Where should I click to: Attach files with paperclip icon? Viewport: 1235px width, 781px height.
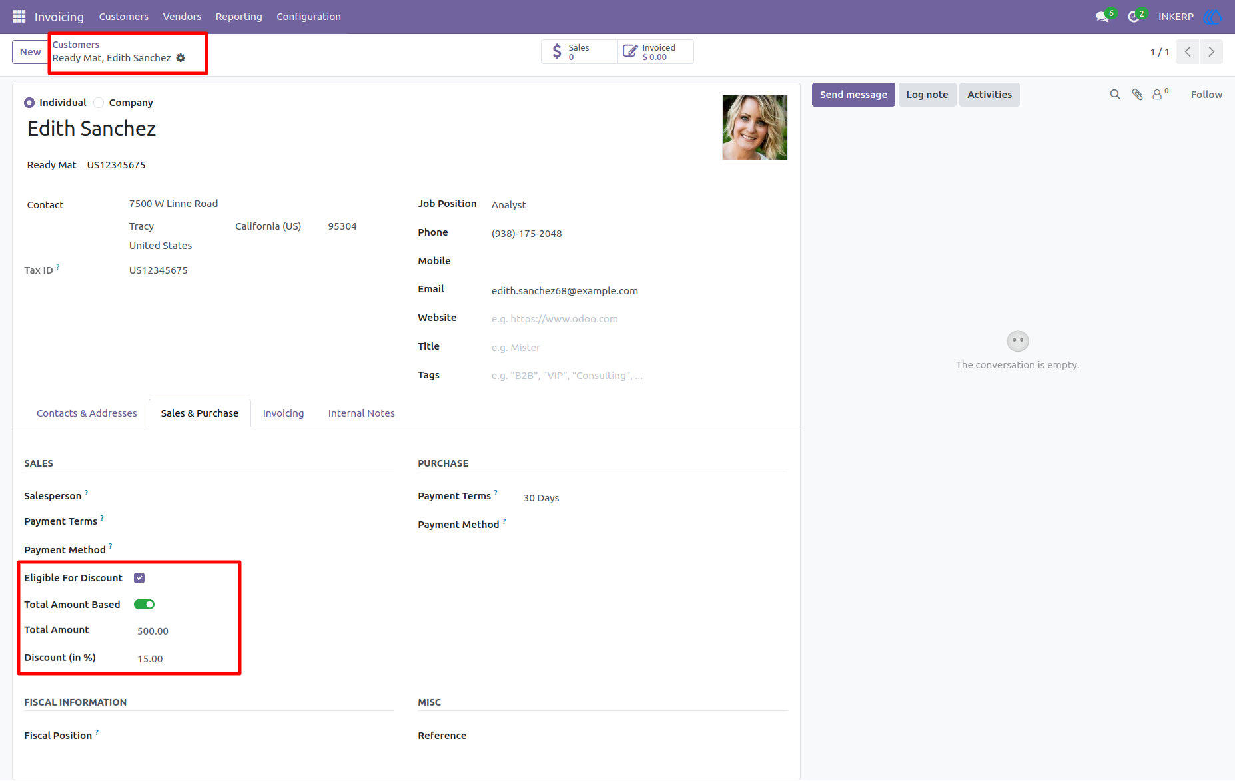[x=1138, y=95]
